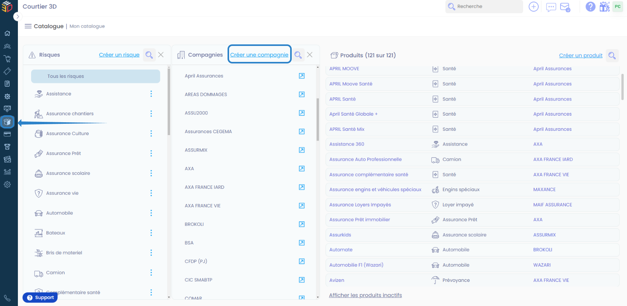Viewport: 627px width, 306px height.
Task: Search within the Compagnies panel
Action: pos(298,55)
